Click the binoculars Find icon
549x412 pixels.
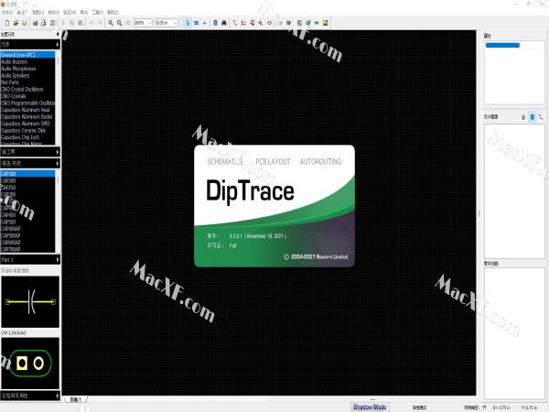[224, 23]
